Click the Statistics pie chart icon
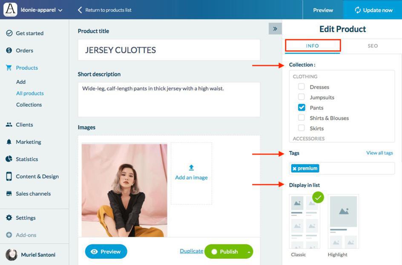The width and height of the screenshot is (402, 265). point(9,159)
